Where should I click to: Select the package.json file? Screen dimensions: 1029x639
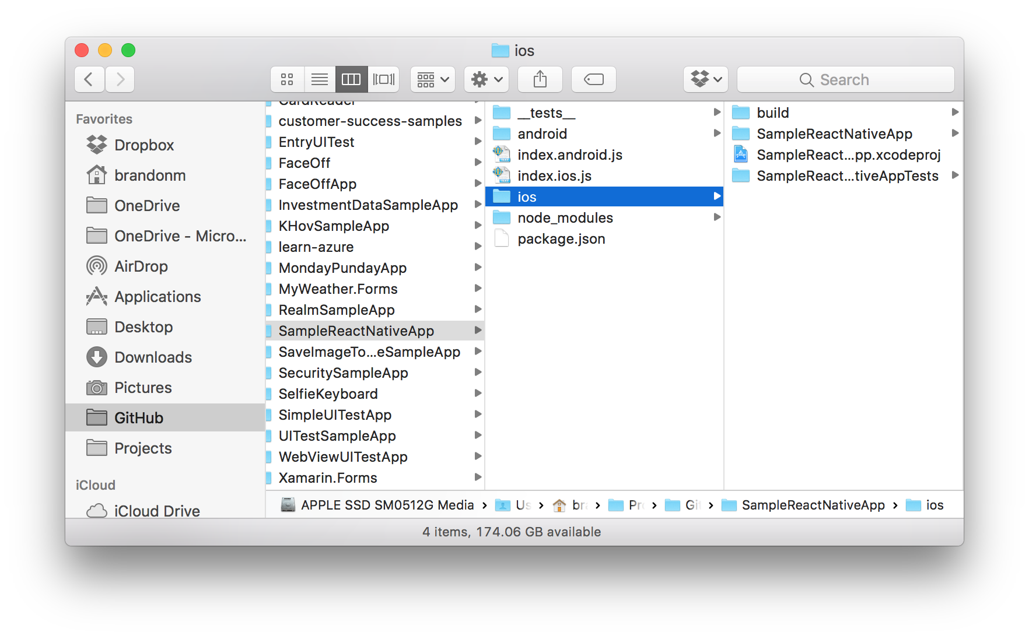604,238
